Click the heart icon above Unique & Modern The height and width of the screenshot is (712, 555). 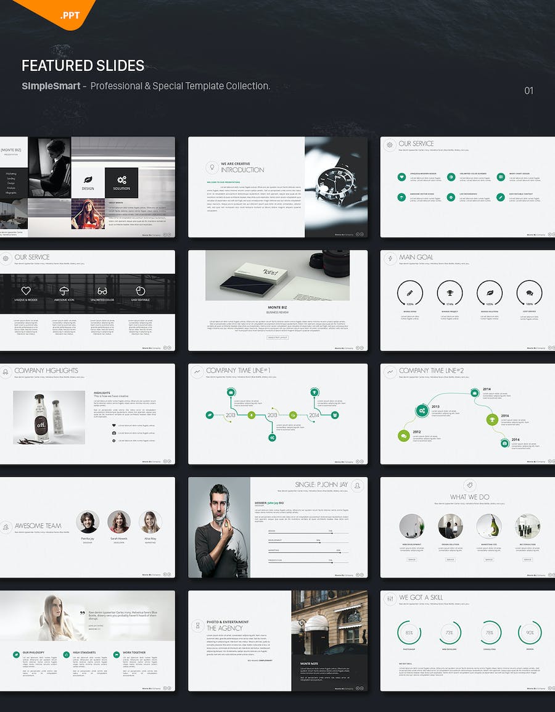click(x=26, y=291)
